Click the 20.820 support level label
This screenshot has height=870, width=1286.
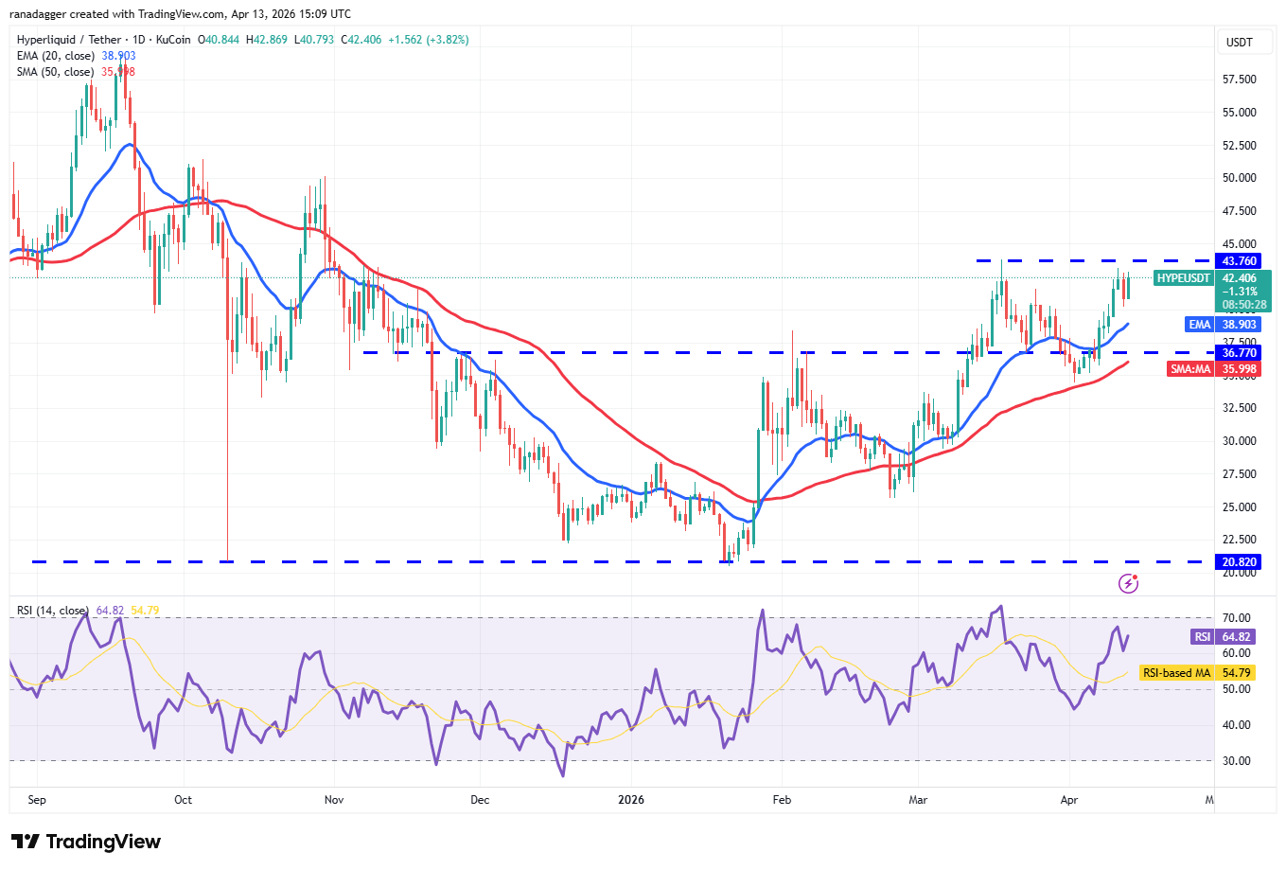click(x=1240, y=561)
